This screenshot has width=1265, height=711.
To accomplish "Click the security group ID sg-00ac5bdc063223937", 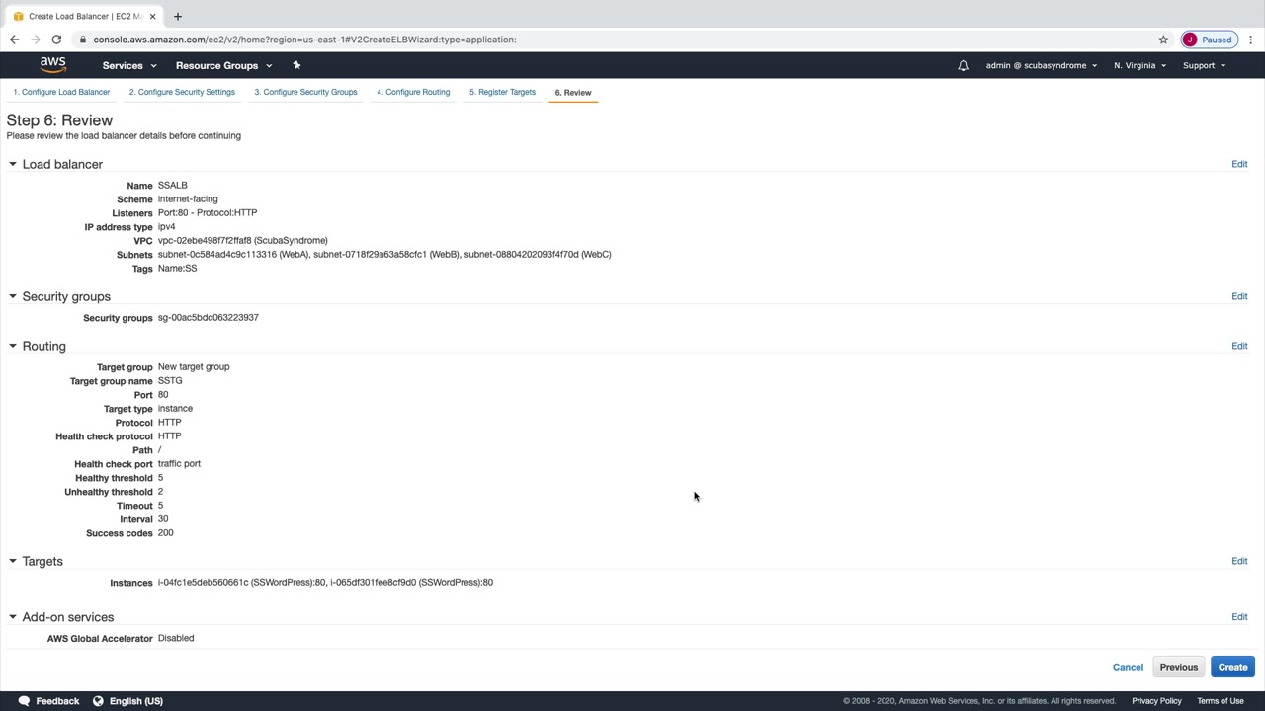I will pos(208,317).
